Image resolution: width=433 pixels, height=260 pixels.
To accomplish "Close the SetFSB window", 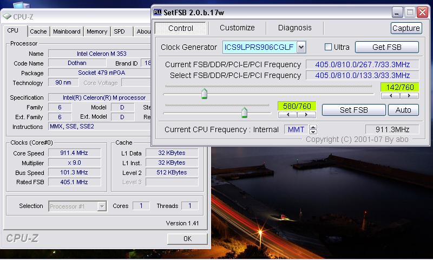I will [423, 12].
